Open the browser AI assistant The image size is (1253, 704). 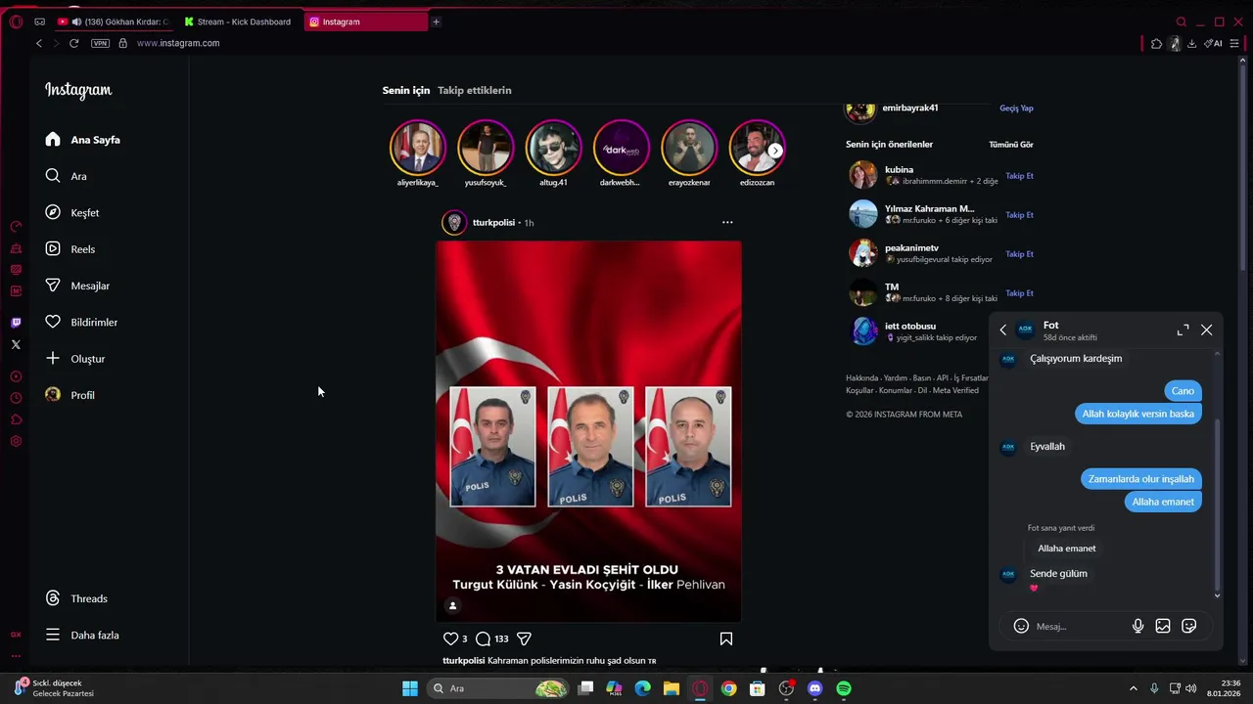(x=1214, y=43)
